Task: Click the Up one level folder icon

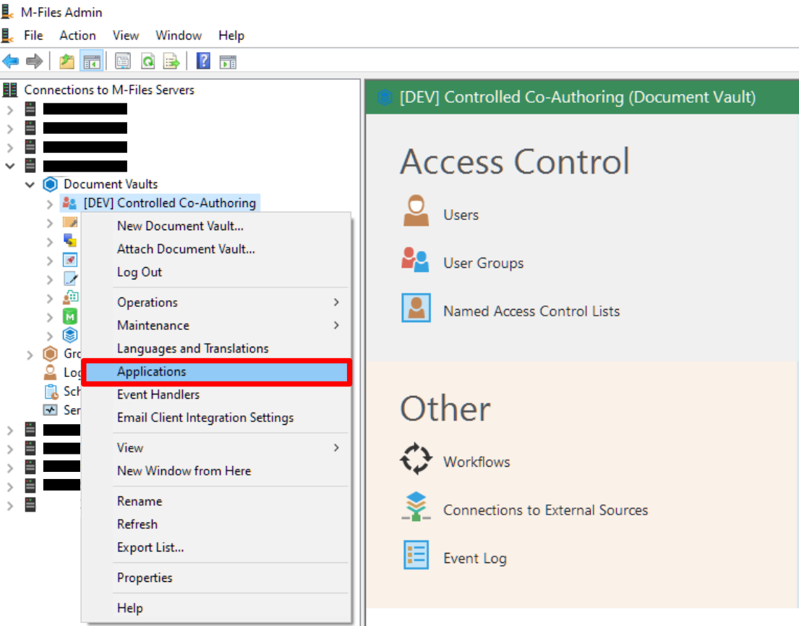Action: (x=67, y=62)
